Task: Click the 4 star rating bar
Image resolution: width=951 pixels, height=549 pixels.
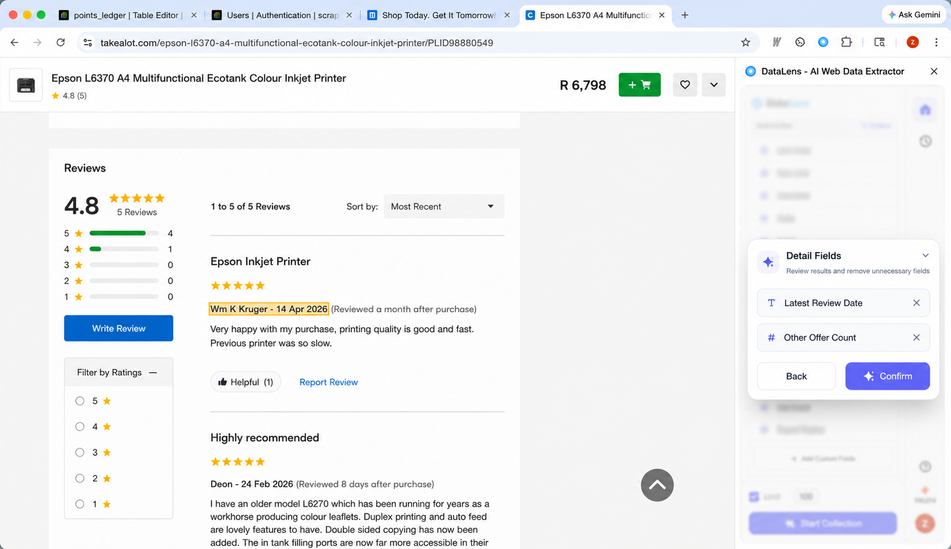Action: (124, 249)
